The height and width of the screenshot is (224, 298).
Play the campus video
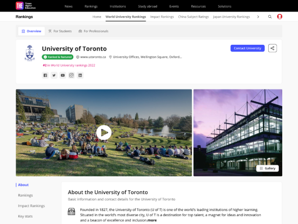[104, 133]
